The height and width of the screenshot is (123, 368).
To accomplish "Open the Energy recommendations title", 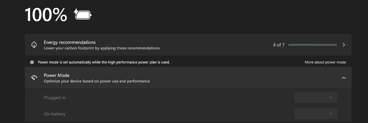I will [x=70, y=43].
